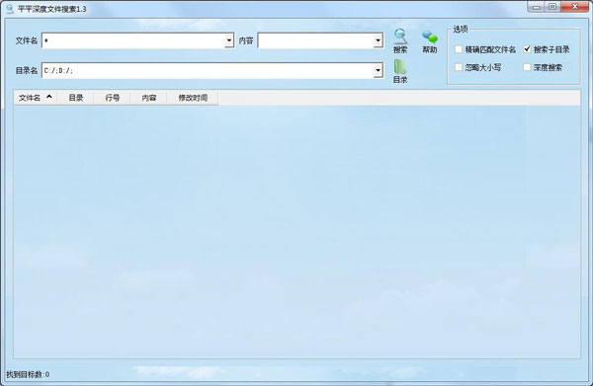
Task: Click the 选项 group label
Action: [461, 29]
